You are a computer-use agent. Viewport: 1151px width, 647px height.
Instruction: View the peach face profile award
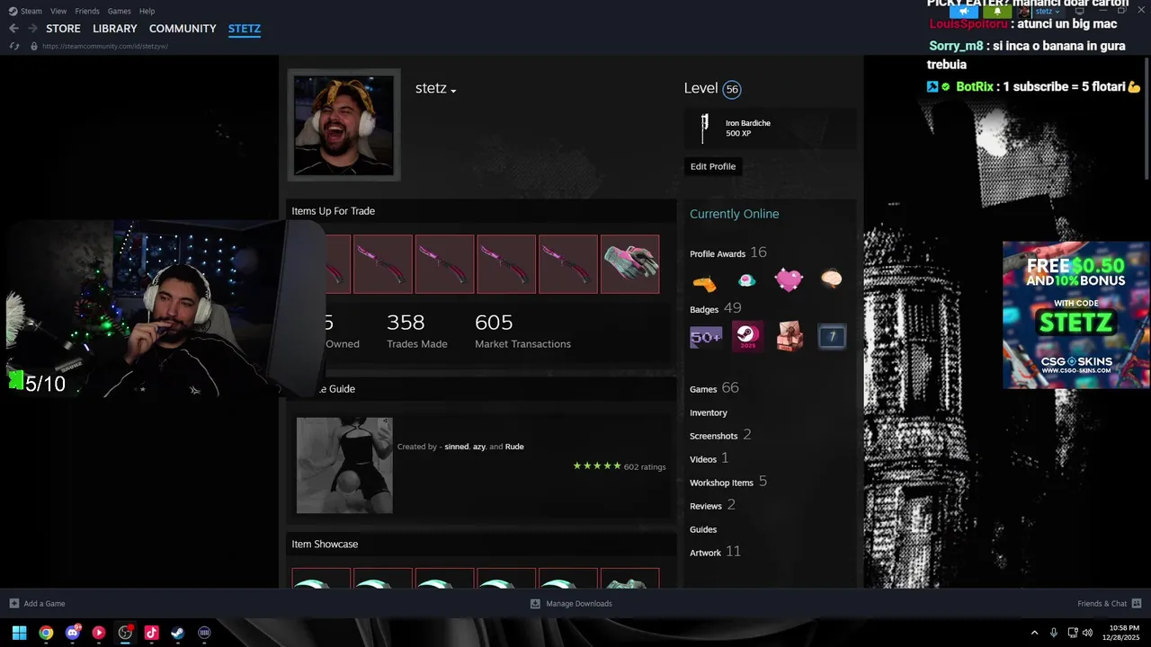(x=831, y=279)
